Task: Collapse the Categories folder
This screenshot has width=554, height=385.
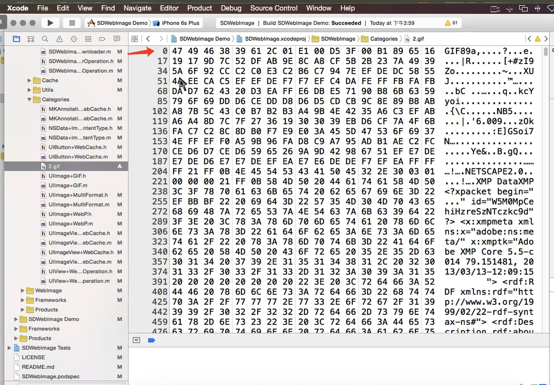Action: [x=29, y=99]
